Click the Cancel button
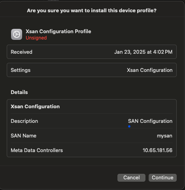 131,178
